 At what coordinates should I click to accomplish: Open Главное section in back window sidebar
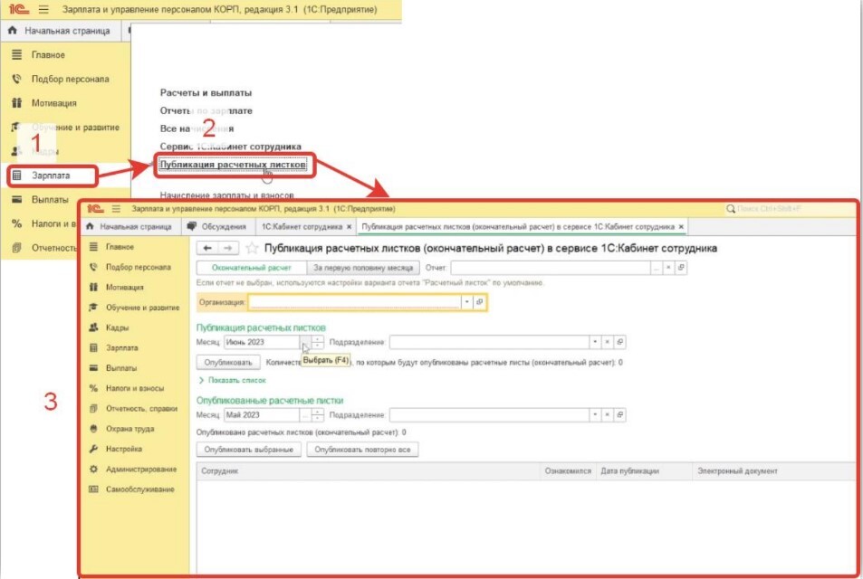coord(48,55)
